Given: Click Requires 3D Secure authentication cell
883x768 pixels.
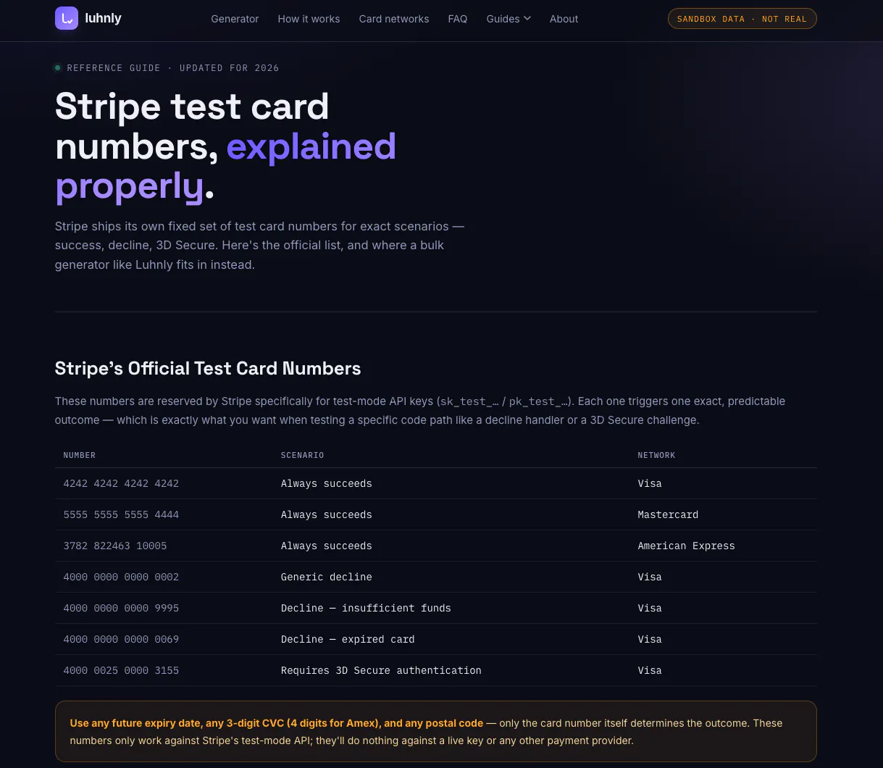Looking at the screenshot, I should (381, 670).
